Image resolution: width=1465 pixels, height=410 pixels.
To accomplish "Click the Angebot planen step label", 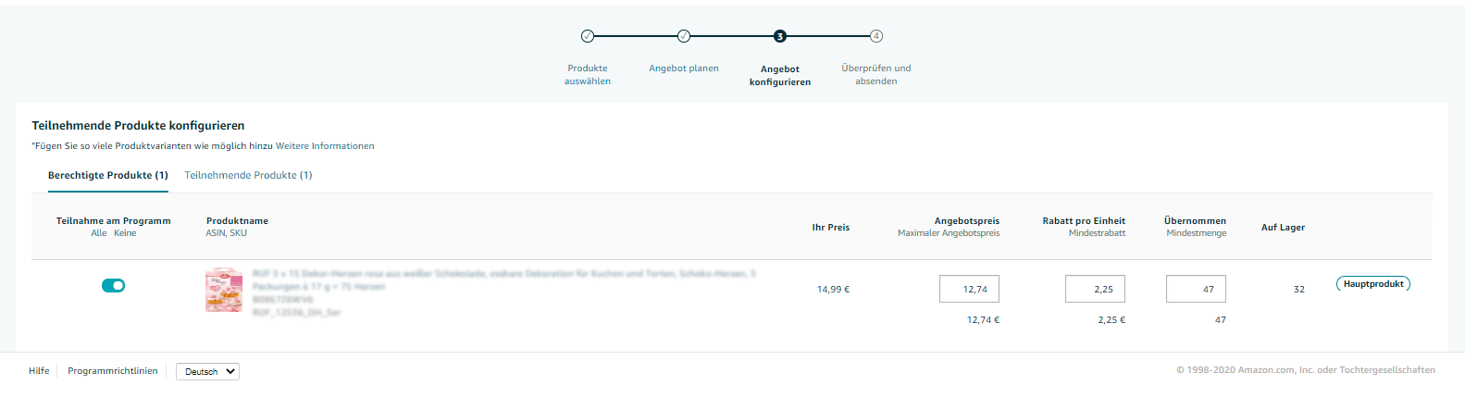I will pyautogui.click(x=684, y=68).
